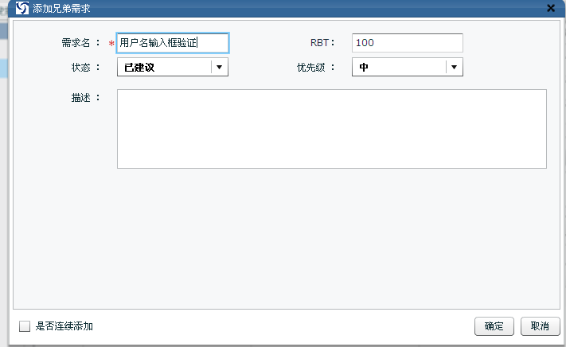
Task: Expand the 状态 dropdown arrow
Action: pyautogui.click(x=219, y=68)
